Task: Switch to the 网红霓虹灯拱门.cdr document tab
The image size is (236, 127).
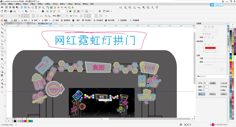Action: pos(45,23)
